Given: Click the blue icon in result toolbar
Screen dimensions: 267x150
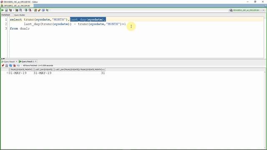Looking at the screenshot, I should pyautogui.click(x=10, y=65).
